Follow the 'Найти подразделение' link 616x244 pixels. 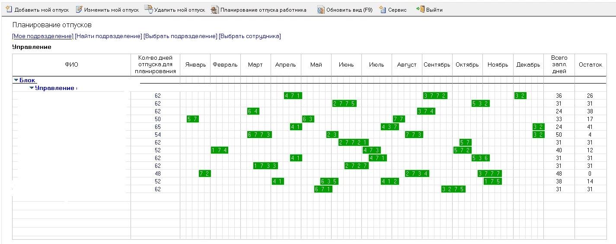coord(108,36)
